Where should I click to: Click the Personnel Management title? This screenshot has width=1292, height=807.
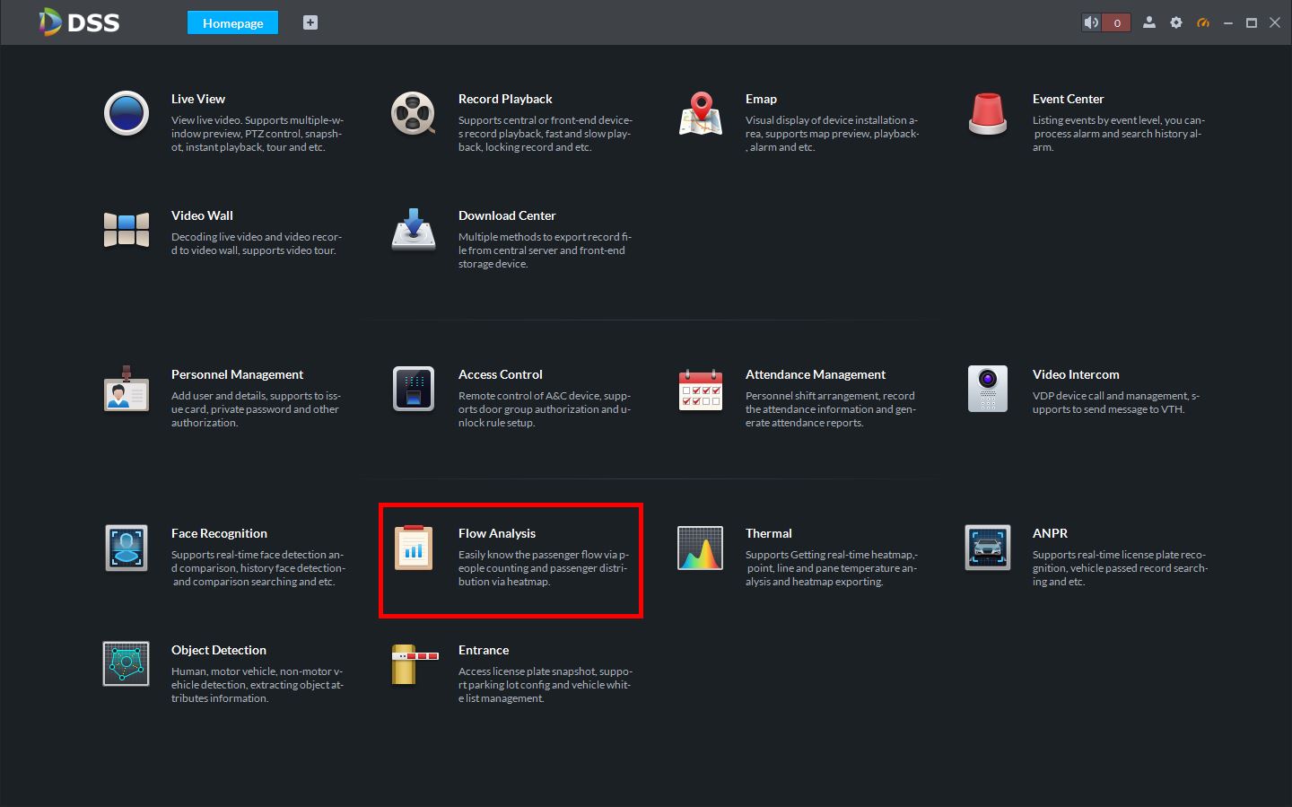[x=237, y=374]
